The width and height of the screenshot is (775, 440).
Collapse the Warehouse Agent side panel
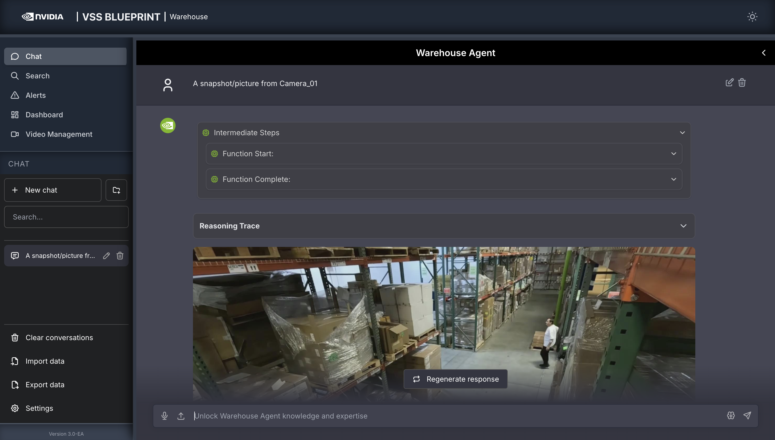(763, 53)
